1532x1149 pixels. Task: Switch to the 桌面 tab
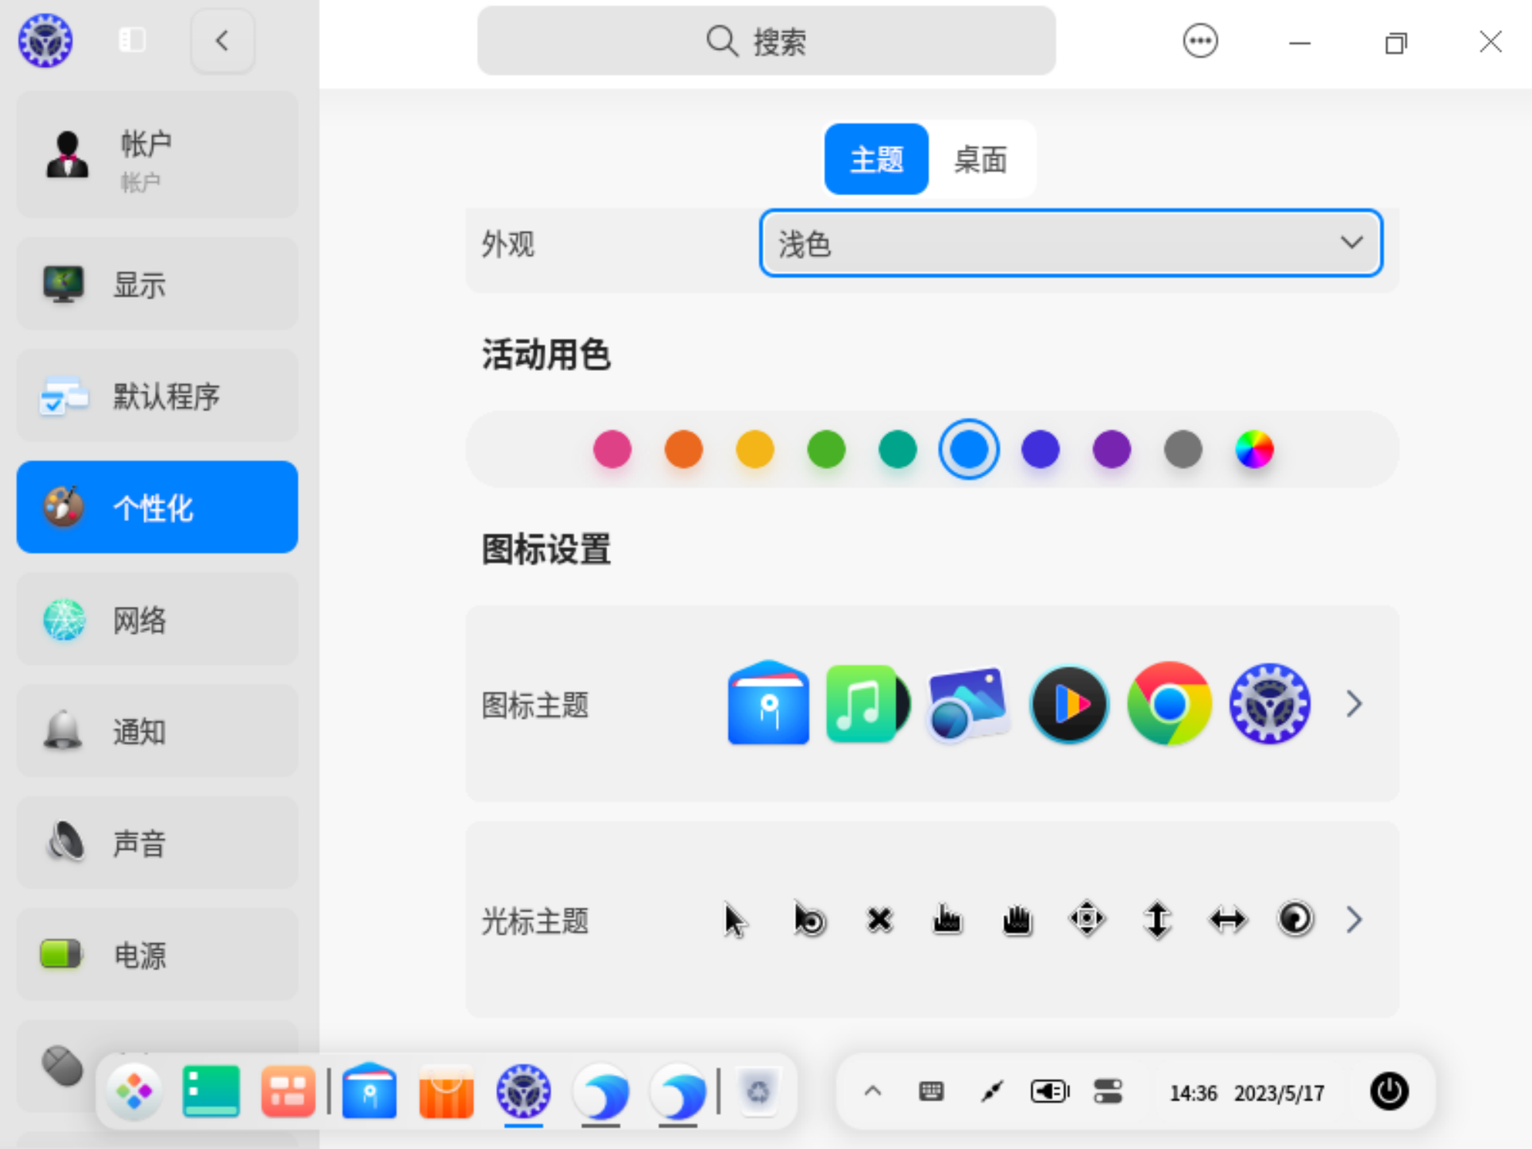pos(980,160)
